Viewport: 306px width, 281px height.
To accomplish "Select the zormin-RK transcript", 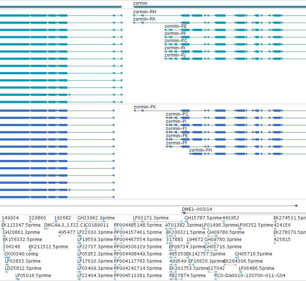I will pos(145,19).
